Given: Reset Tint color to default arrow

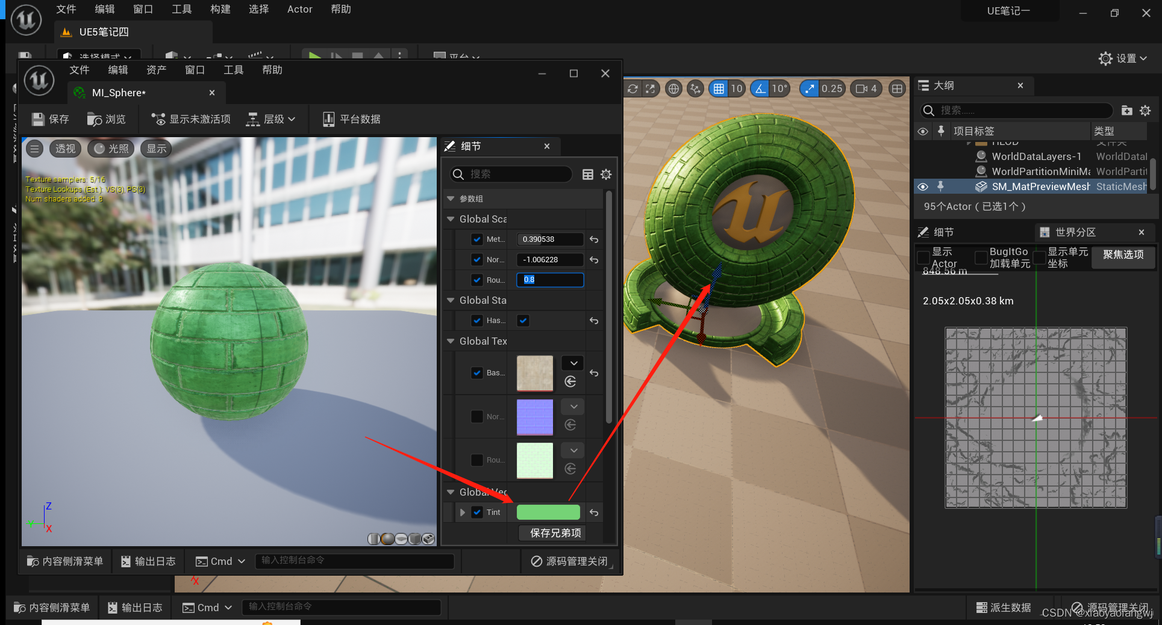Looking at the screenshot, I should pyautogui.click(x=594, y=513).
